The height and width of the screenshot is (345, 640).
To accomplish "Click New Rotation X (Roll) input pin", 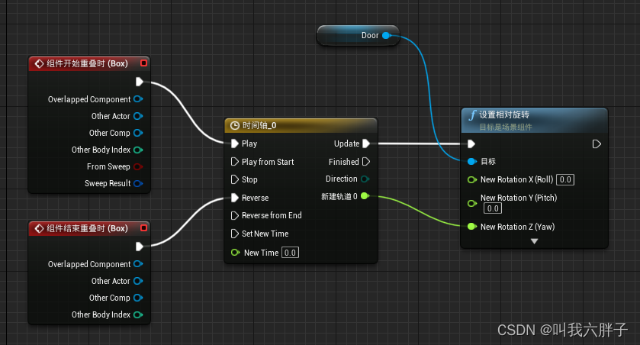I will pos(472,179).
